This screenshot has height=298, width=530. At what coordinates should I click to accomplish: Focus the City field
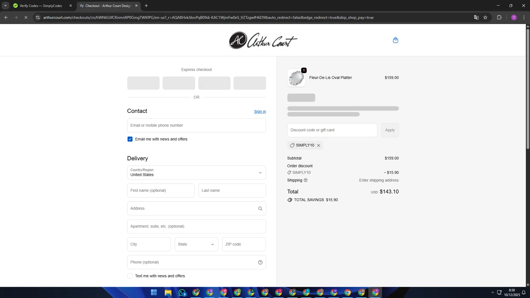pyautogui.click(x=149, y=244)
